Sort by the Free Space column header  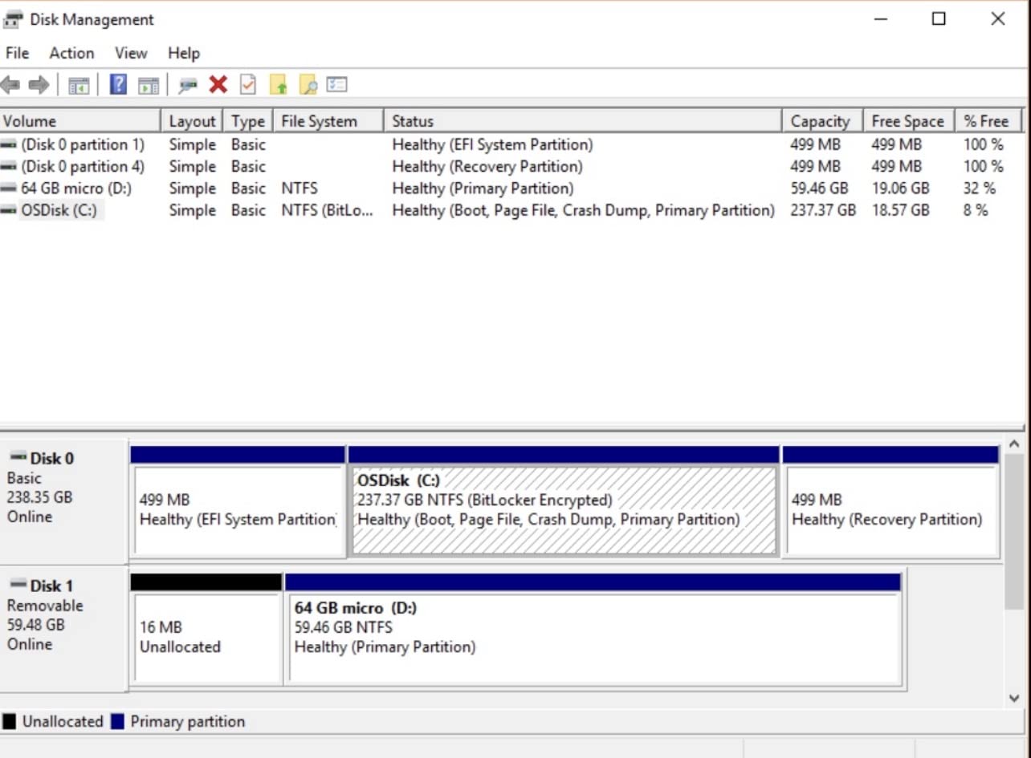click(x=908, y=121)
